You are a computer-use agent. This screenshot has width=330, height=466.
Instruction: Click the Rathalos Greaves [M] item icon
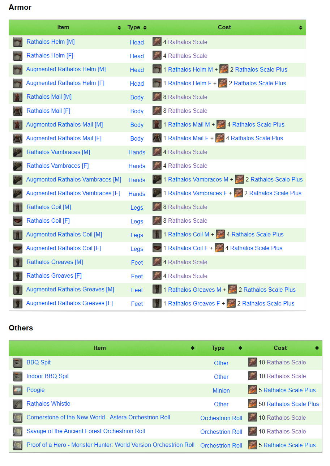coord(18,262)
